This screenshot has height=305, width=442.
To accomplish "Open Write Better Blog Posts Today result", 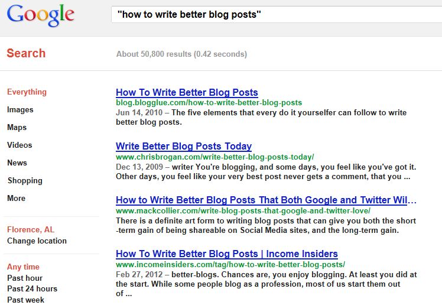I will coord(184,147).
